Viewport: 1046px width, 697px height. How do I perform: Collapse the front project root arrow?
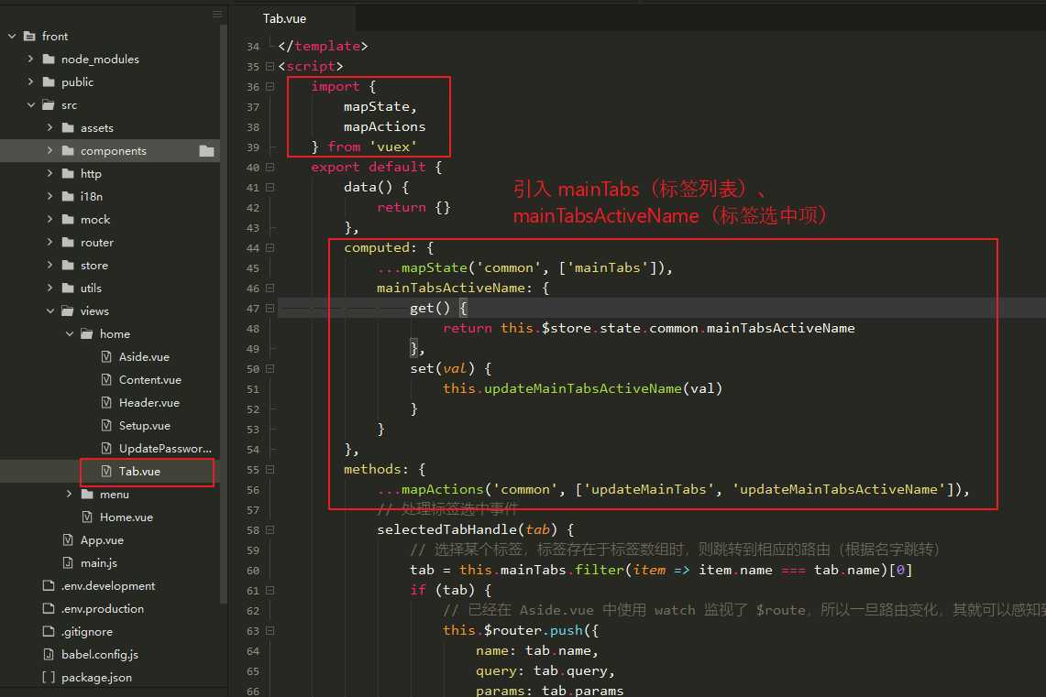[x=11, y=36]
